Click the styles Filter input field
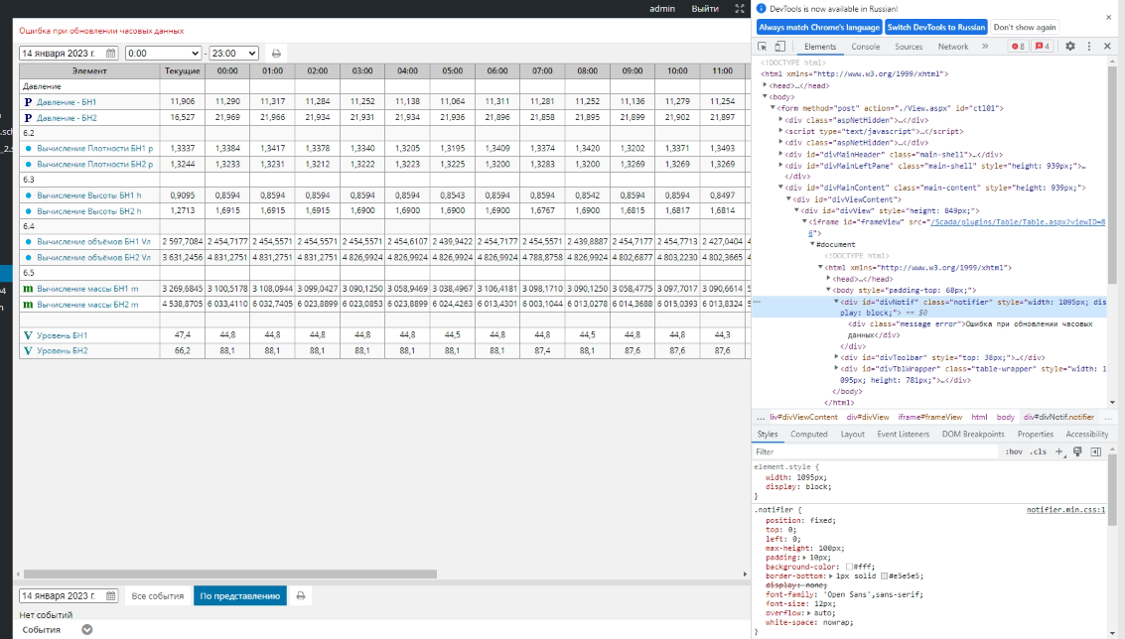Image resolution: width=1125 pixels, height=639 pixels. (x=876, y=451)
